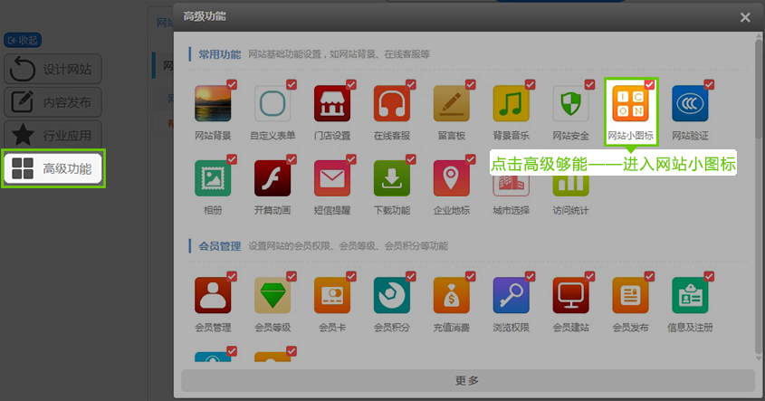Open the 企业地标 map pin icon
Screen dimensions: 765x401
[452, 179]
